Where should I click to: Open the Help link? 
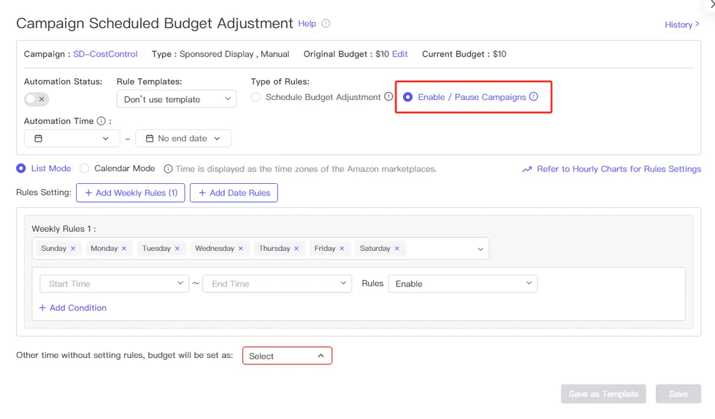pyautogui.click(x=307, y=23)
